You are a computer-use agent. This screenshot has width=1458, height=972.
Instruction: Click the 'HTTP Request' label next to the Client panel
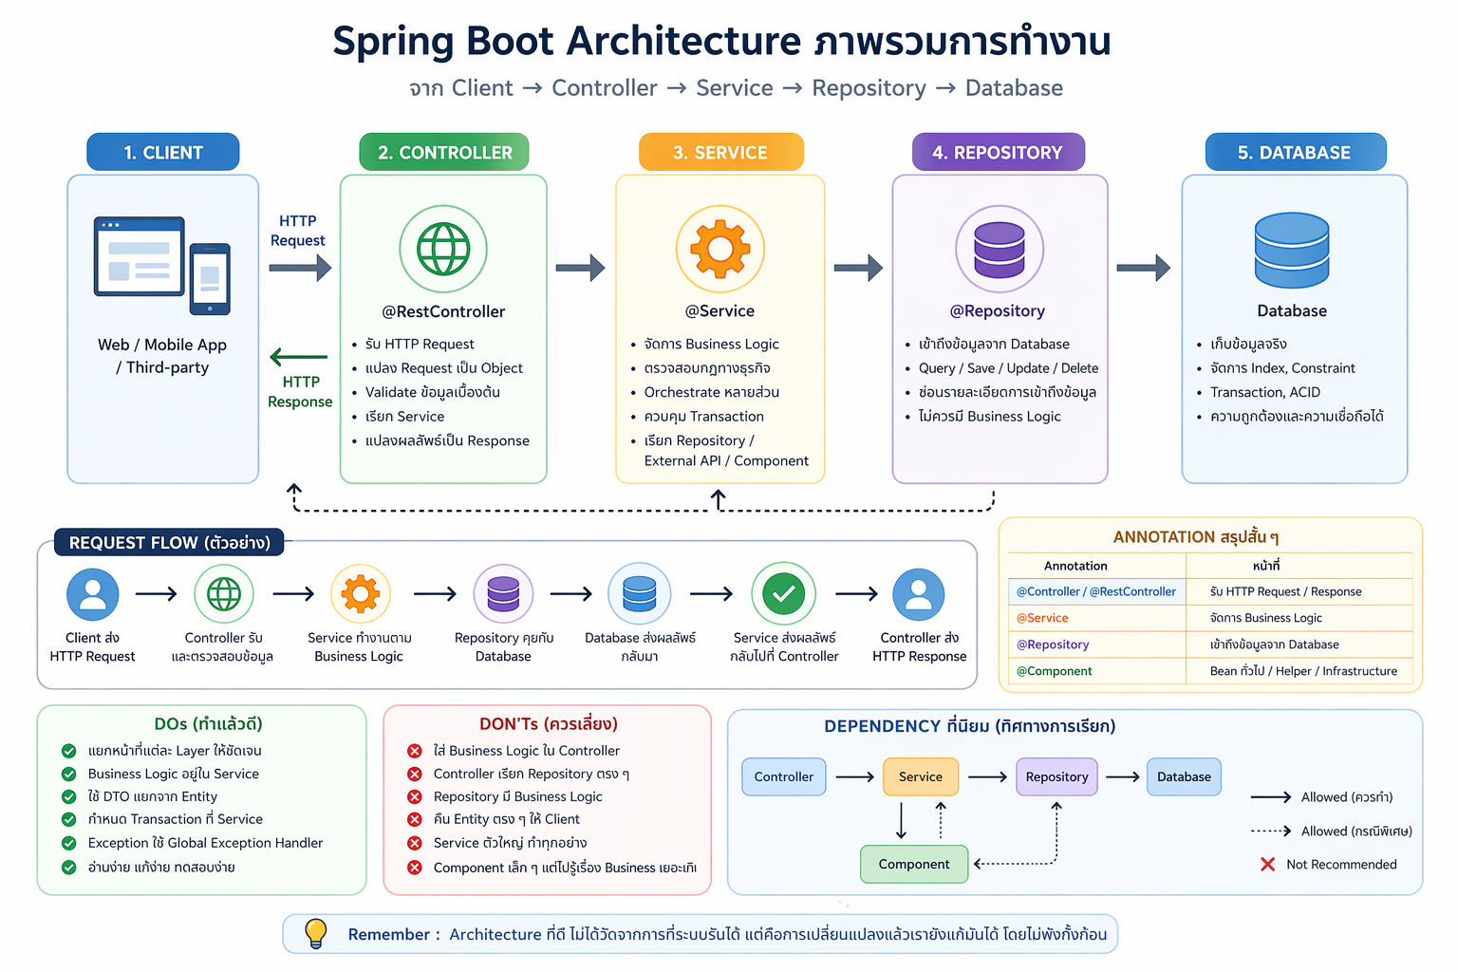click(298, 231)
